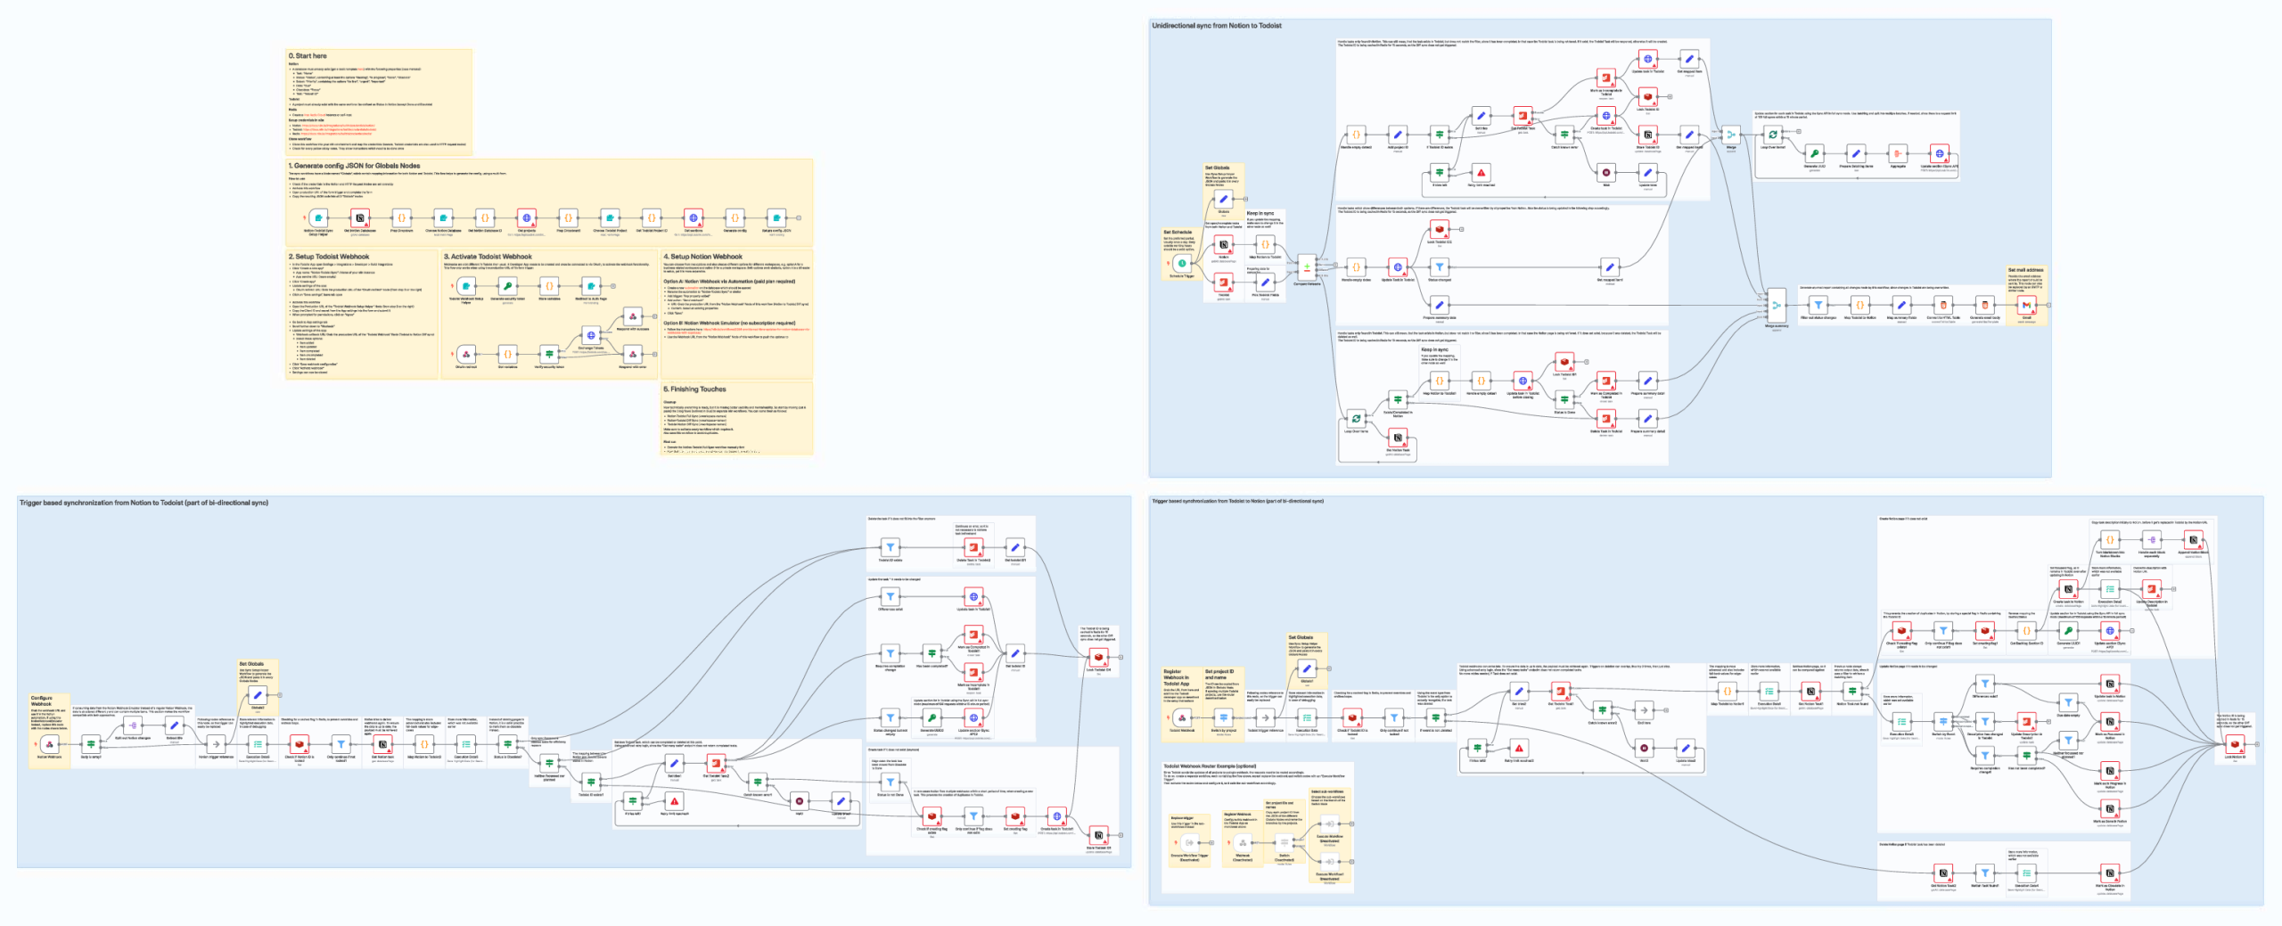The height and width of the screenshot is (926, 2282).
Task: Select the Status is Obsolete? If node
Action: (508, 744)
